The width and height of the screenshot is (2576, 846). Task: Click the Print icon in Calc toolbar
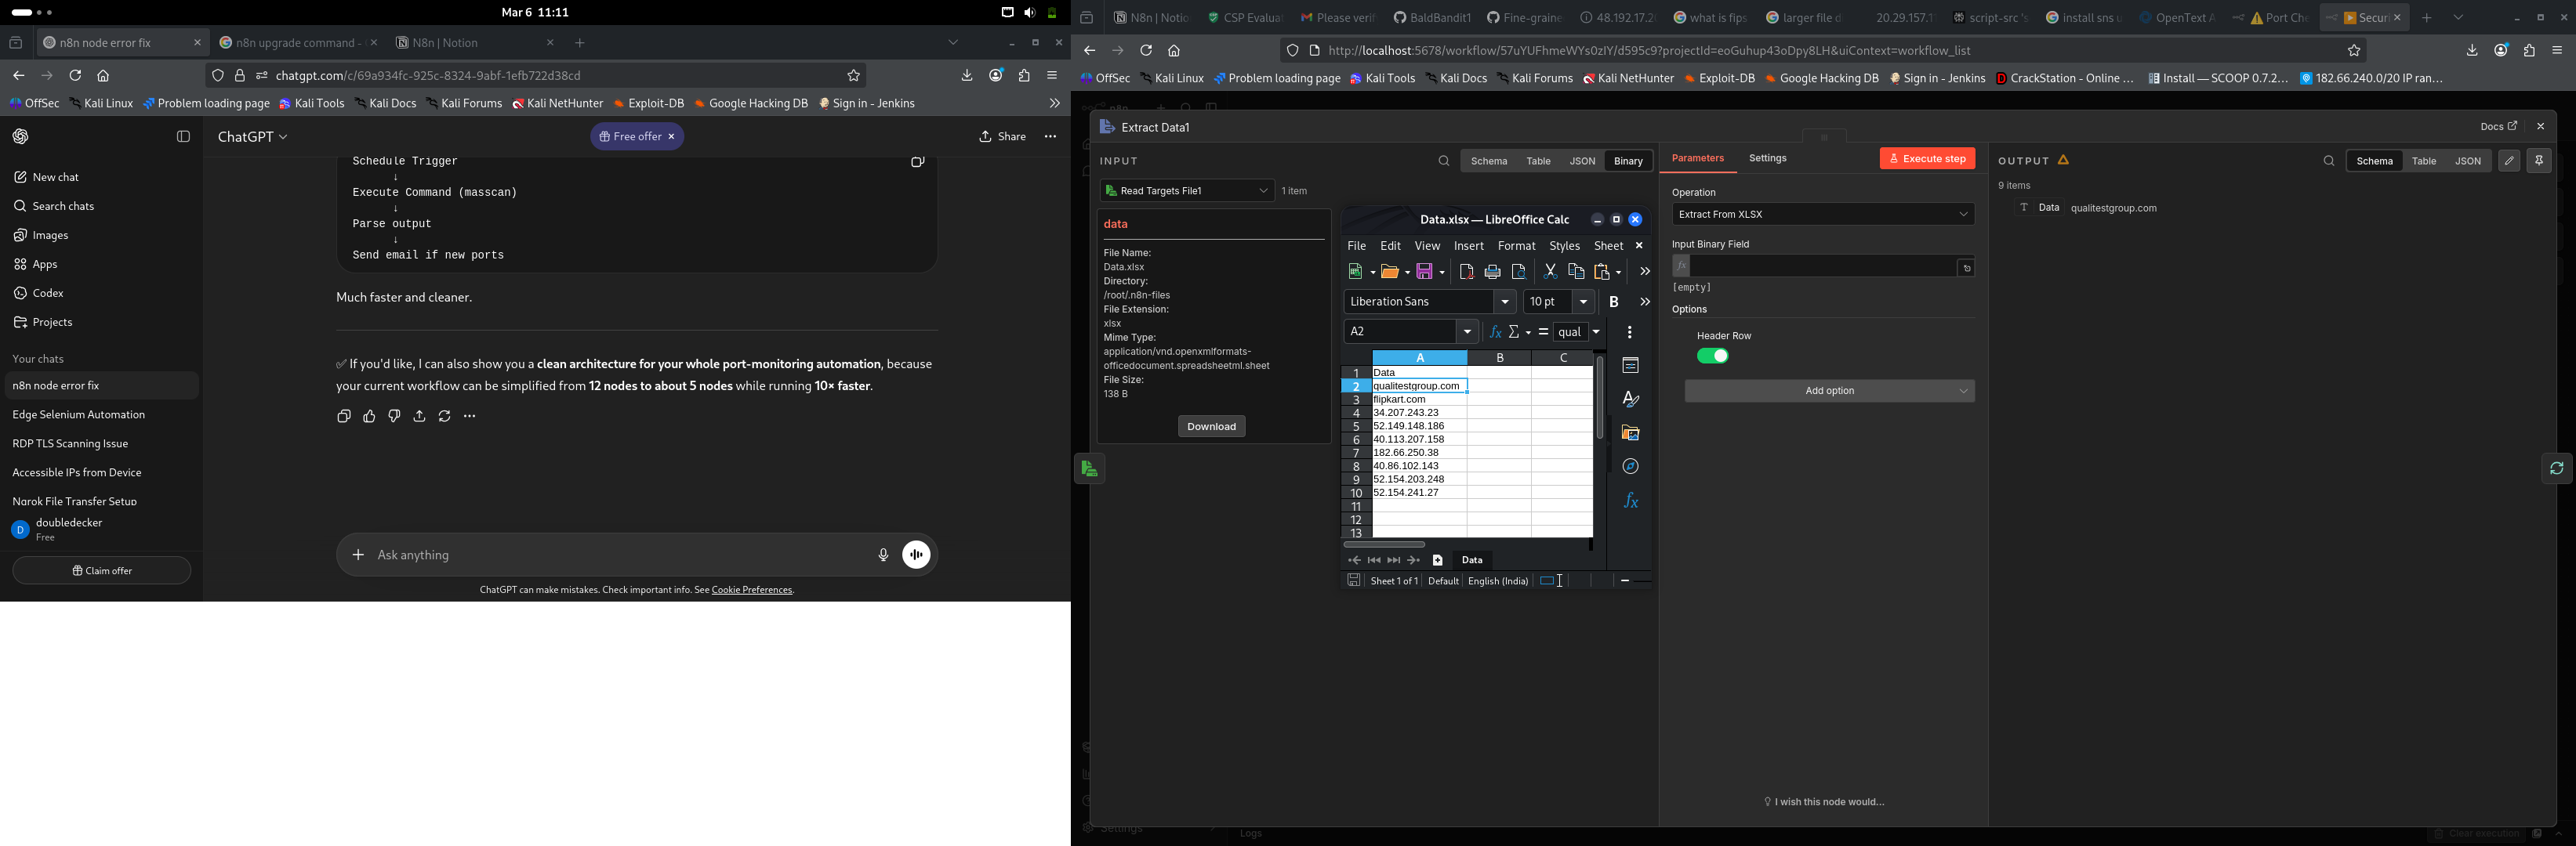pos(1492,272)
